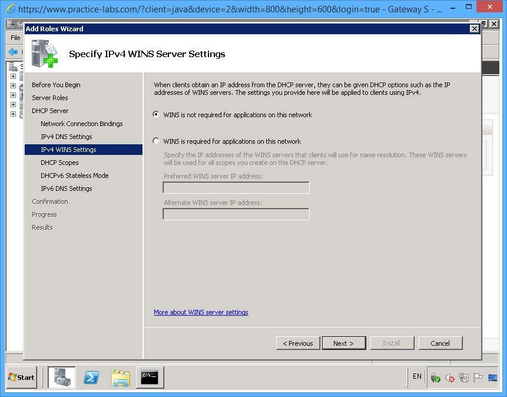Go to the DHCP Scopes wizard step
Viewport: 507px width, 397px height.
[59, 163]
